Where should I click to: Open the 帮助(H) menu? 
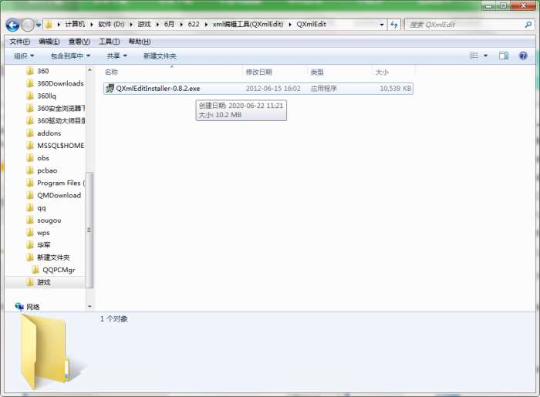coord(140,42)
